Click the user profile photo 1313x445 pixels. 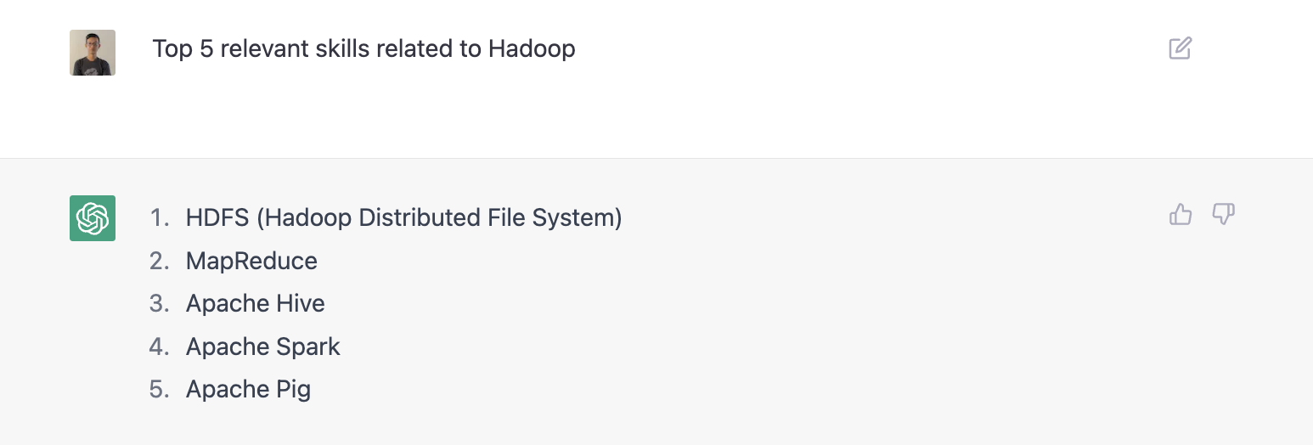93,53
